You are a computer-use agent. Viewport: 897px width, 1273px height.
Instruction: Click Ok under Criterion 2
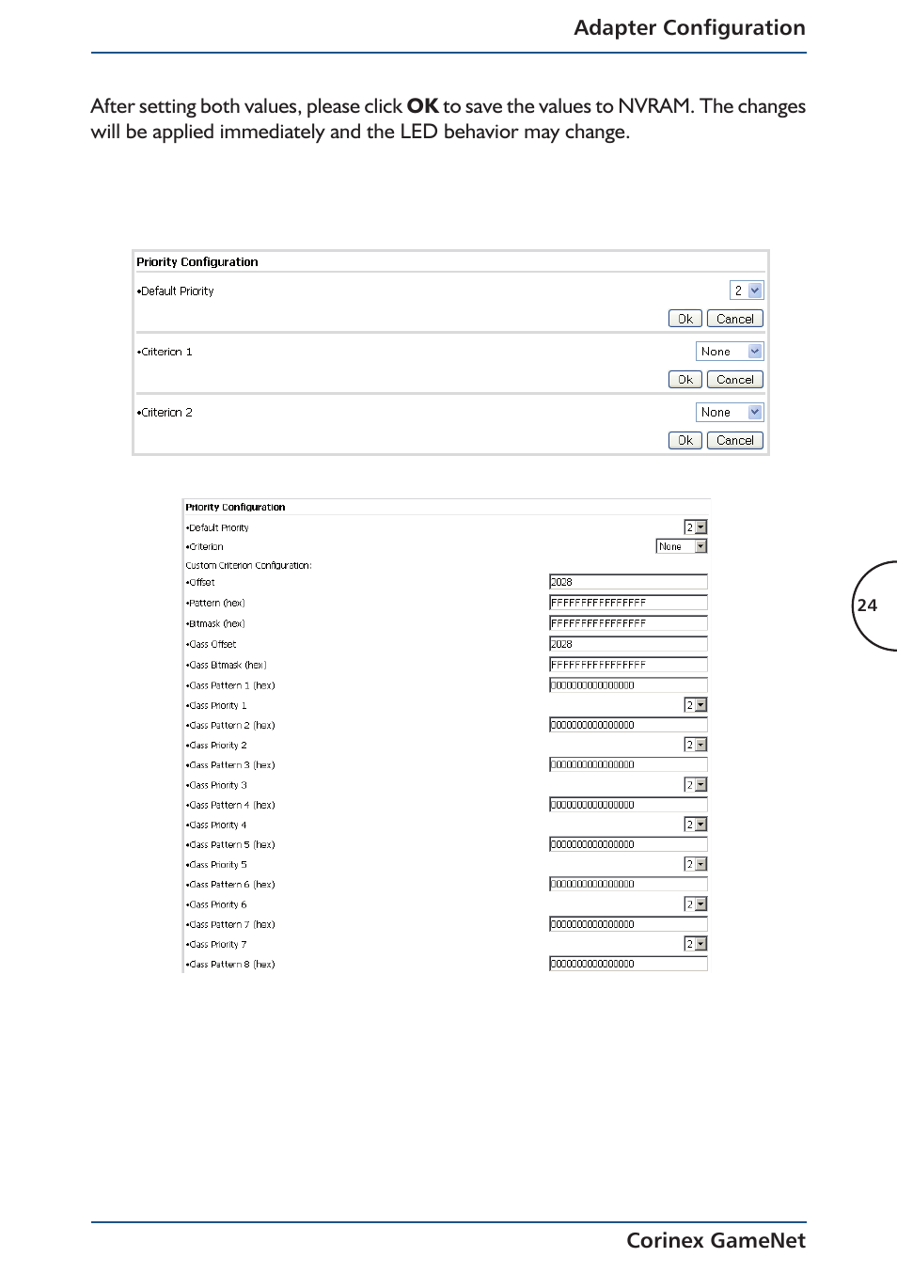click(x=685, y=440)
